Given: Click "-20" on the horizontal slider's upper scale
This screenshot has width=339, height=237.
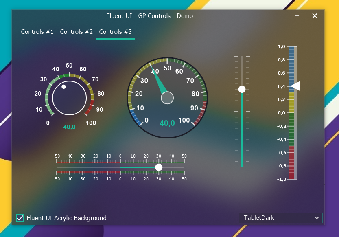Looking at the screenshot, I should 95,156.
